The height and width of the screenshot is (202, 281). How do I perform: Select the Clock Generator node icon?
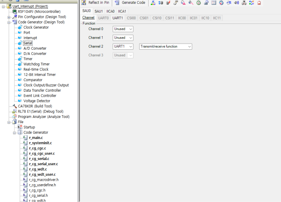20,28
